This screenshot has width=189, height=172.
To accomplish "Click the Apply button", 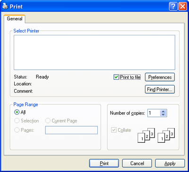I will click(170, 164).
